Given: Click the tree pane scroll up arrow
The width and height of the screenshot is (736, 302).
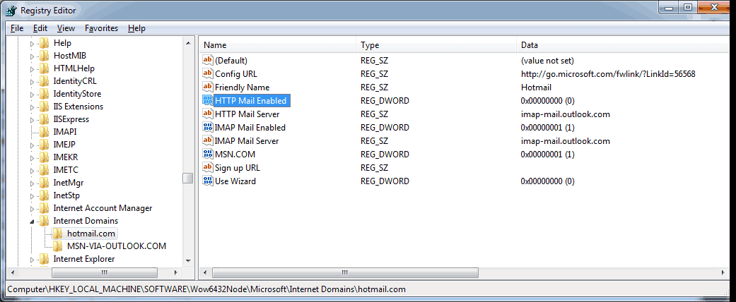Looking at the screenshot, I should 188,43.
